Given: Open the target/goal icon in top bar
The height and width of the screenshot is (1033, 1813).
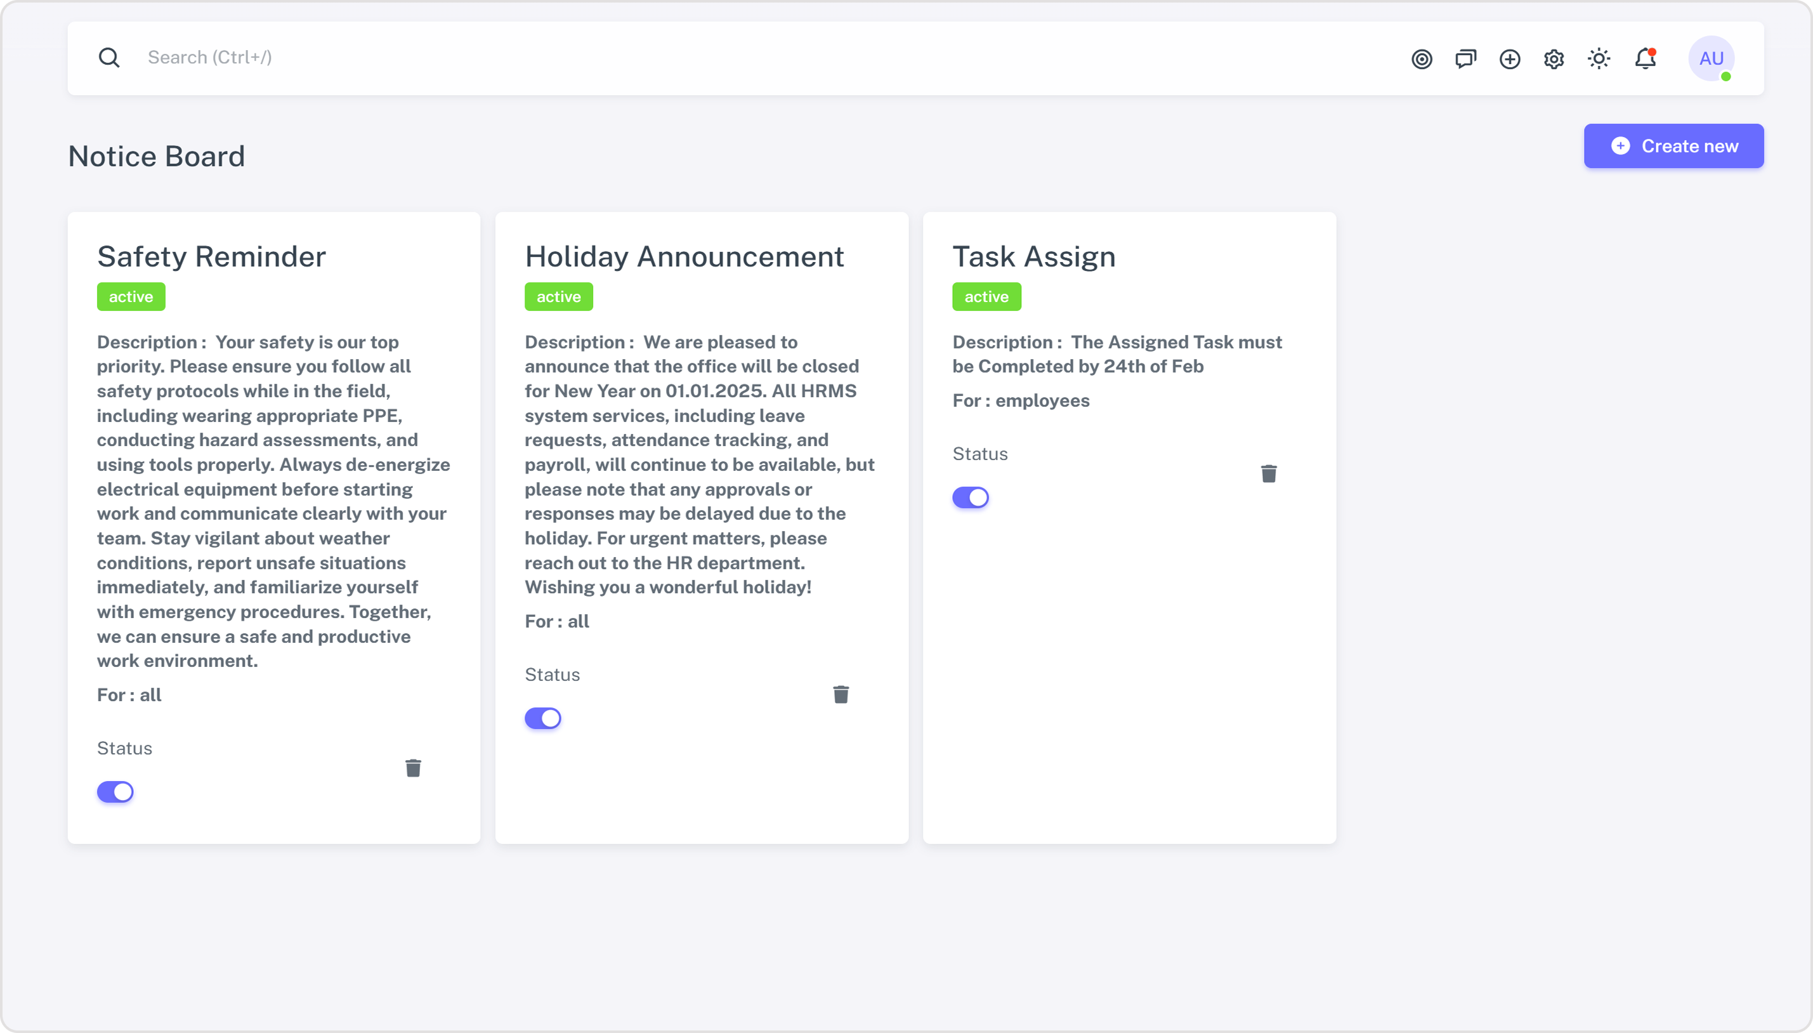Looking at the screenshot, I should pos(1422,59).
